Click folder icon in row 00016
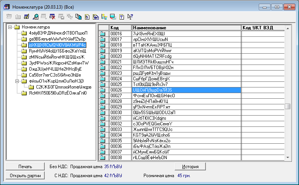299x185 pixels. [103, 34]
